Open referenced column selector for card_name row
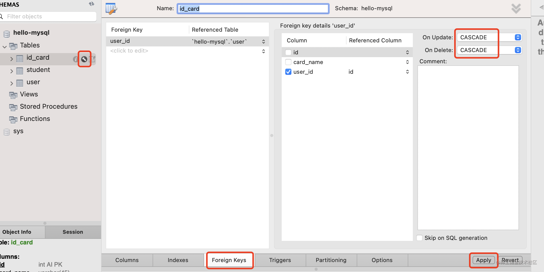The height and width of the screenshot is (272, 544). (407, 62)
